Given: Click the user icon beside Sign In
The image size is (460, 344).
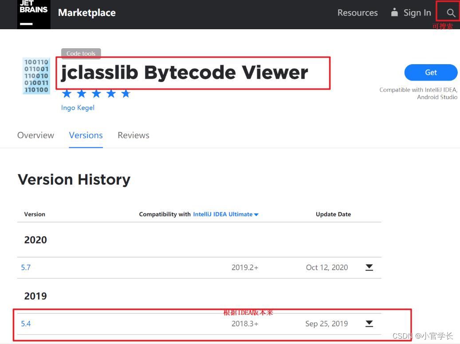Looking at the screenshot, I should click(394, 13).
